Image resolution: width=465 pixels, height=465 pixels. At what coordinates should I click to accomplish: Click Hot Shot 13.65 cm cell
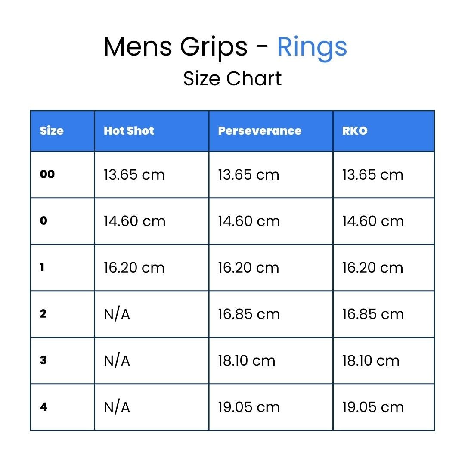tap(134, 175)
